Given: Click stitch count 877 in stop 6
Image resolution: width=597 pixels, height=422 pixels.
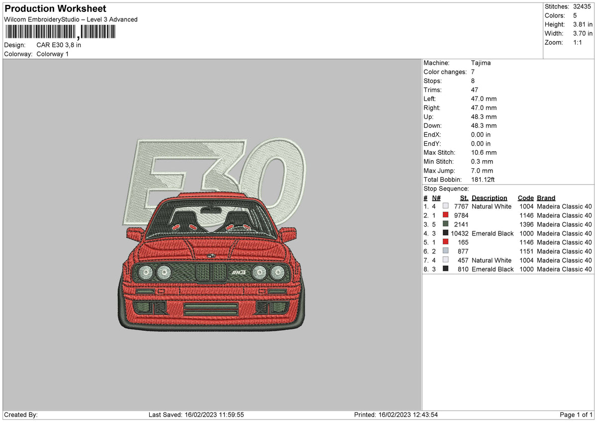Looking at the screenshot, I should pyautogui.click(x=463, y=251).
